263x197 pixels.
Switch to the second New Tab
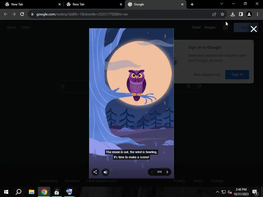click(x=94, y=4)
